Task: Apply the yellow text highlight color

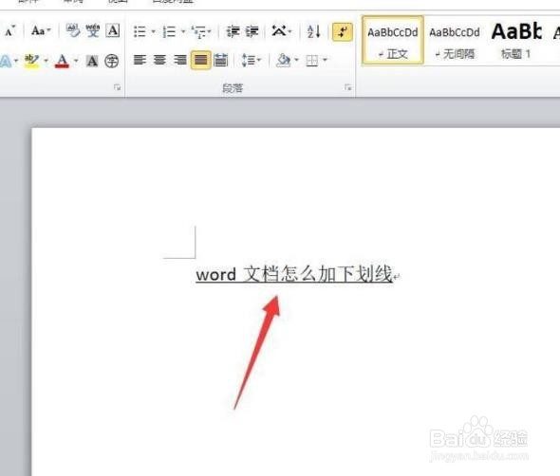Action: [x=31, y=61]
